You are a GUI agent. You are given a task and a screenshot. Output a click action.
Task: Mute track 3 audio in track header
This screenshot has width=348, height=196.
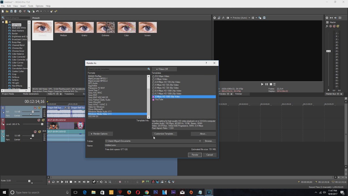(35, 132)
